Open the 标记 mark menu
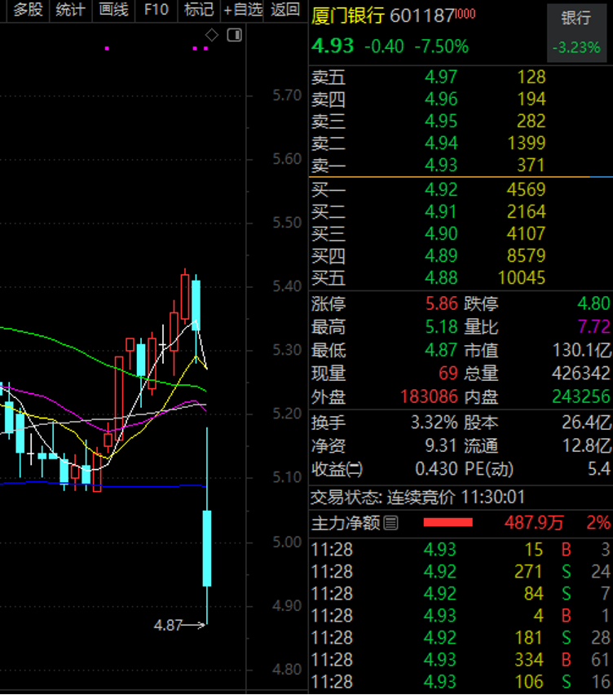Image resolution: width=613 pixels, height=695 pixels. pyautogui.click(x=199, y=10)
